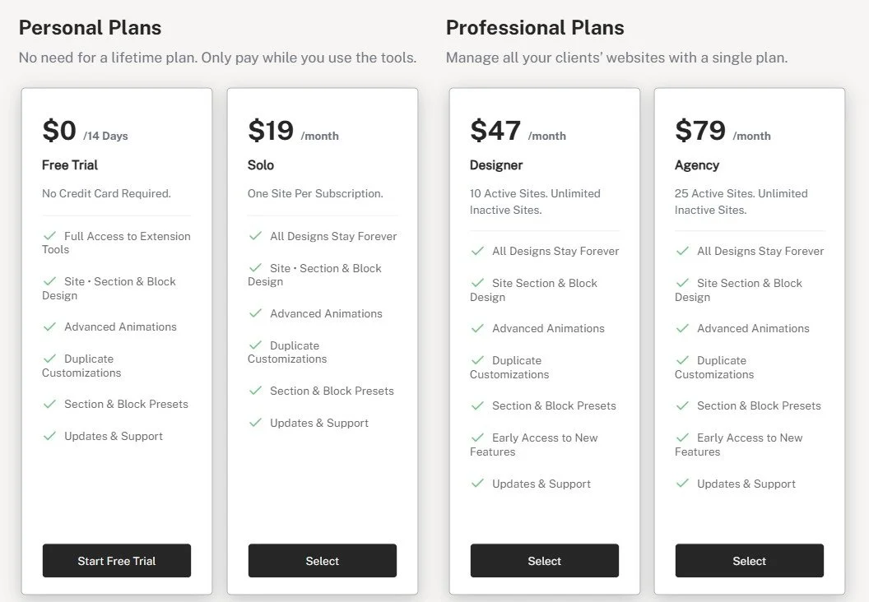
Task: Click Designer plan's Early Access checkmark icon
Action: coord(477,438)
